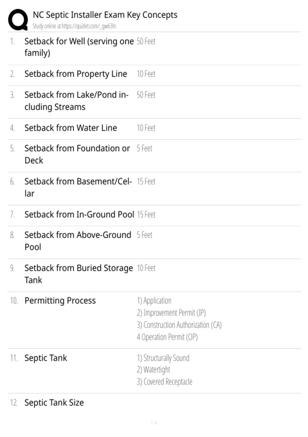Click the Construction Authorization (CA) definition line
The width and height of the screenshot is (308, 437).
[179, 325]
